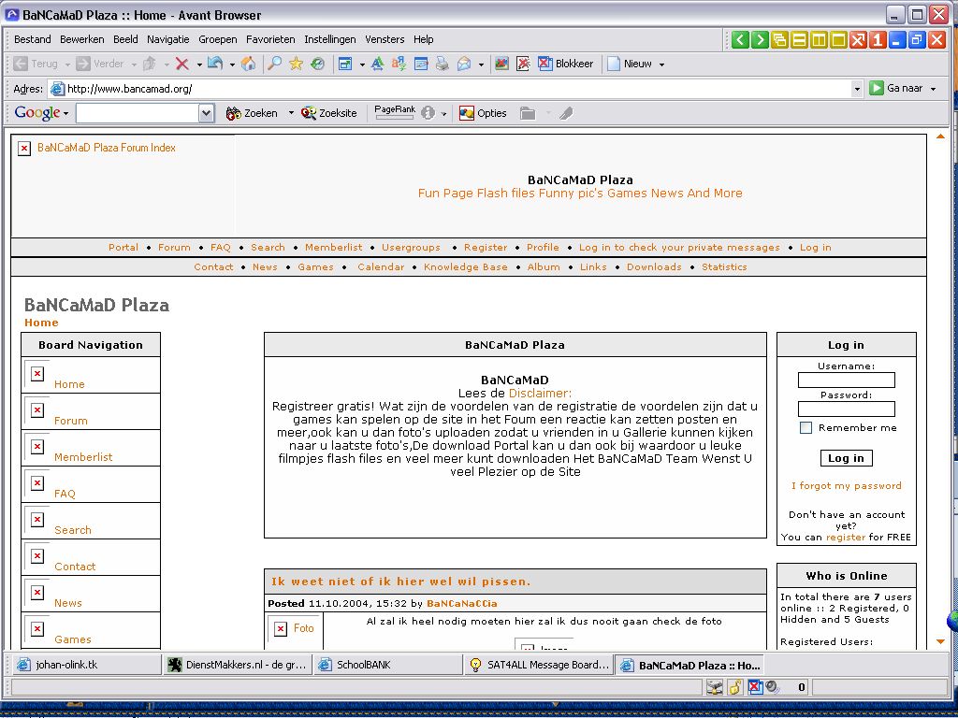
Task: Open the Groepen menu
Action: [217, 39]
